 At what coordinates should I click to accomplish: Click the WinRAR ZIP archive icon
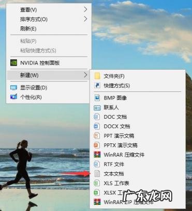point(97,202)
